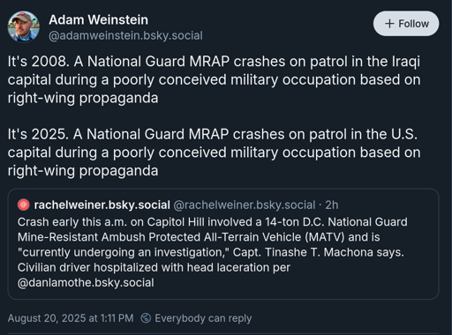Open the 2h timestamp on quoted post
Viewport: 452px width, 335px height.
[332, 205]
